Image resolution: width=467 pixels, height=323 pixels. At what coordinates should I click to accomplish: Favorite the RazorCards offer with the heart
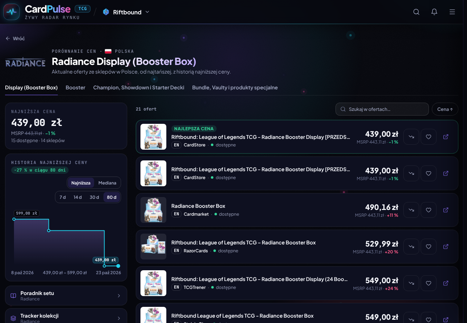(x=429, y=247)
